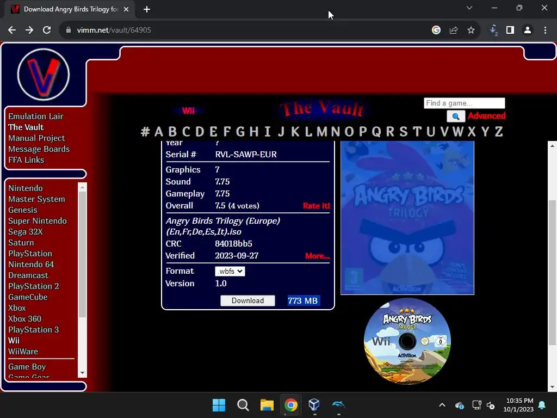Image resolution: width=557 pixels, height=418 pixels.
Task: Select PlayStation 2 in sidebar
Action: pos(34,286)
